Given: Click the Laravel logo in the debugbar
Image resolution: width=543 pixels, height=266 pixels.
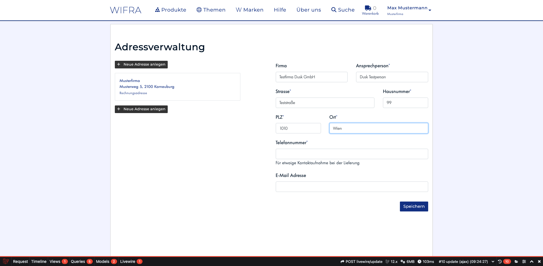Looking at the screenshot, I should pyautogui.click(x=6, y=261).
